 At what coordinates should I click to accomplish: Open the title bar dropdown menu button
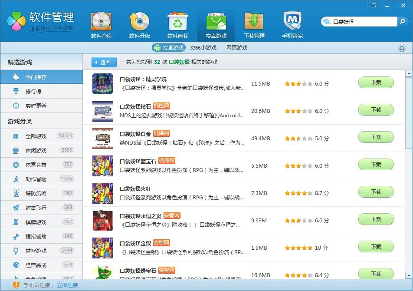pos(374,5)
